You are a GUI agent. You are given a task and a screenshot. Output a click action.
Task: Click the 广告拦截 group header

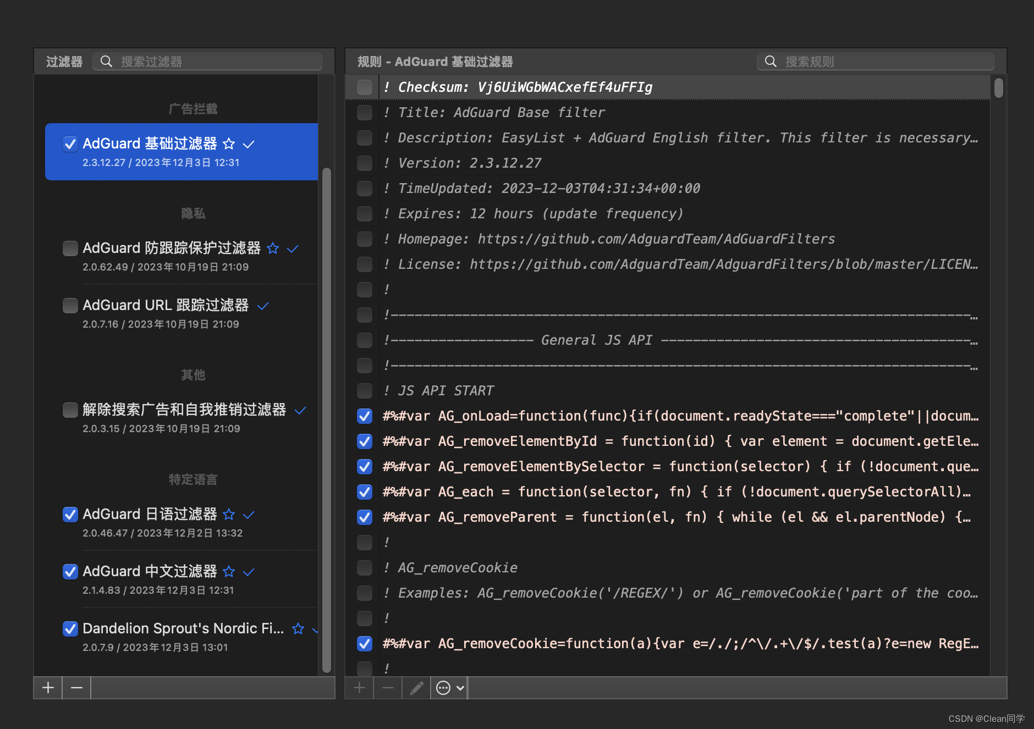click(193, 109)
